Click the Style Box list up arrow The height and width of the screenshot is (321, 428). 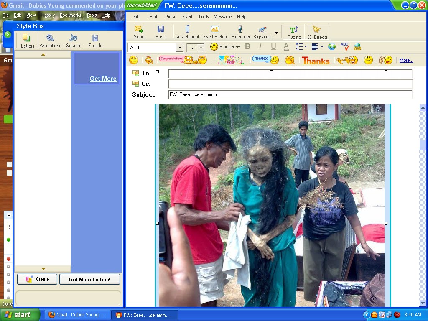43,55
